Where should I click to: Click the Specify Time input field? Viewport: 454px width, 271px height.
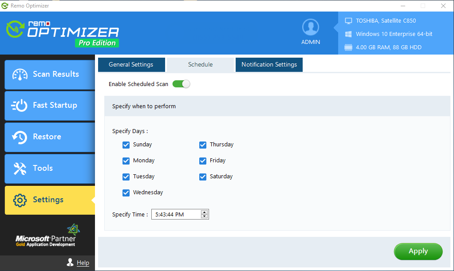(175, 215)
